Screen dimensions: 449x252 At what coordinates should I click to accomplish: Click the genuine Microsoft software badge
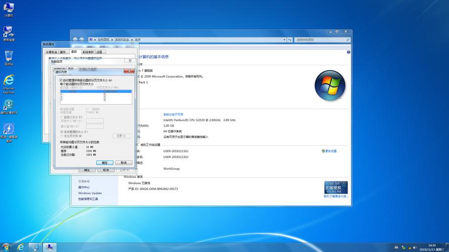(x=336, y=187)
